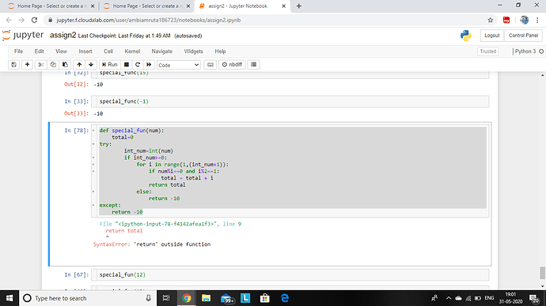Open the command palette keyboard icon
This screenshot has height=306, width=546.
tap(210, 65)
